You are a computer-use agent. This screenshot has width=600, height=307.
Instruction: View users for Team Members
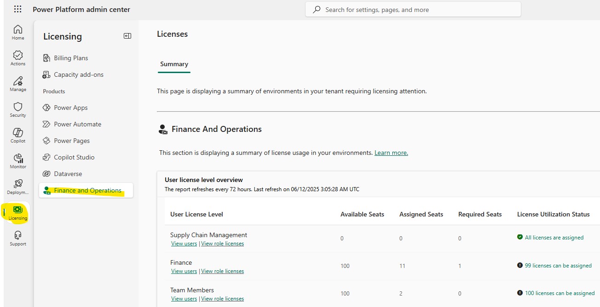(184, 299)
